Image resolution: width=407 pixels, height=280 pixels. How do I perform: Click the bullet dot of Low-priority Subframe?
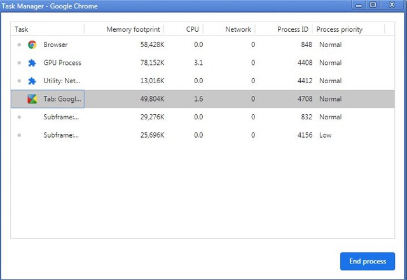[19, 135]
